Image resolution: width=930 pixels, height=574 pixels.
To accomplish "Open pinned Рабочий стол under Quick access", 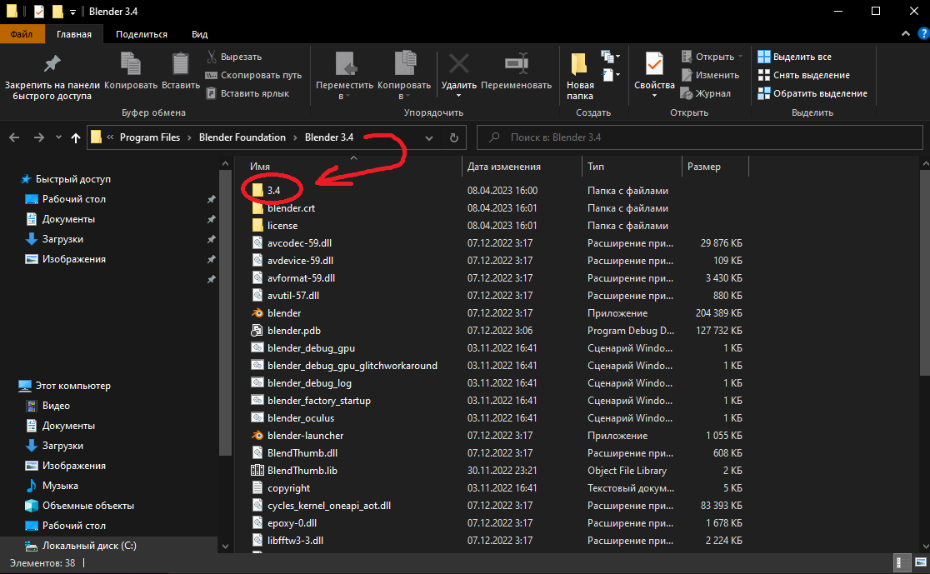I will (x=73, y=199).
